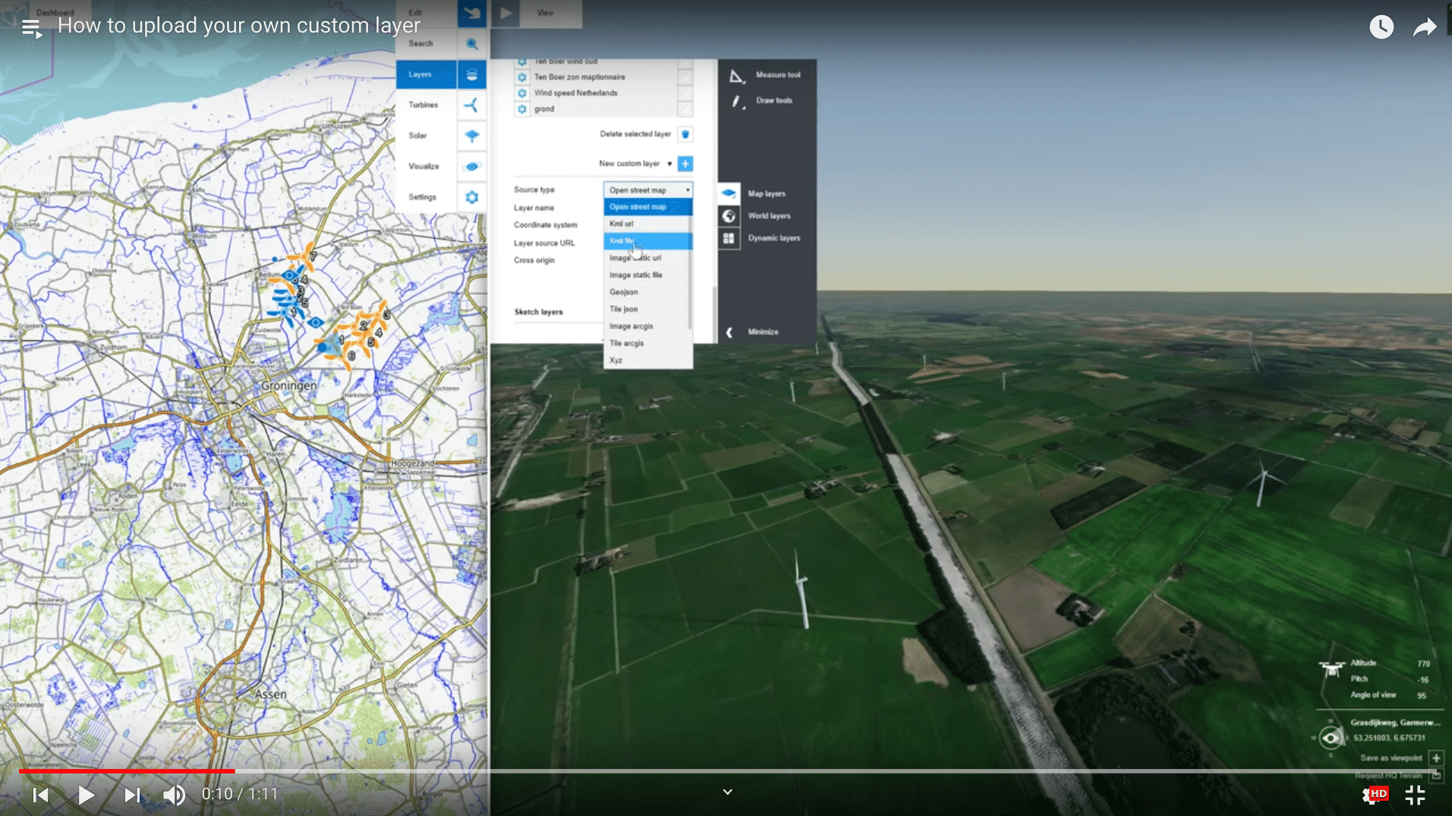Exit full screen mode
The image size is (1452, 816).
(1415, 795)
